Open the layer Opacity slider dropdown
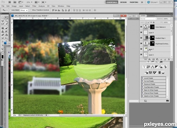The image size is (177, 128). (169, 19)
